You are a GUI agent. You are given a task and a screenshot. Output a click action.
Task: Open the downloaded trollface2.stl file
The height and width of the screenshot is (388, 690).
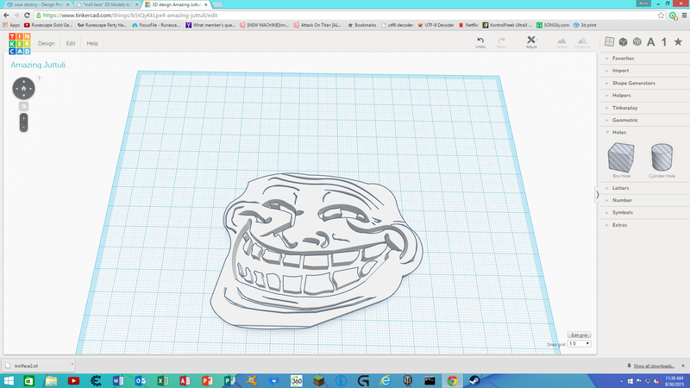click(35, 366)
